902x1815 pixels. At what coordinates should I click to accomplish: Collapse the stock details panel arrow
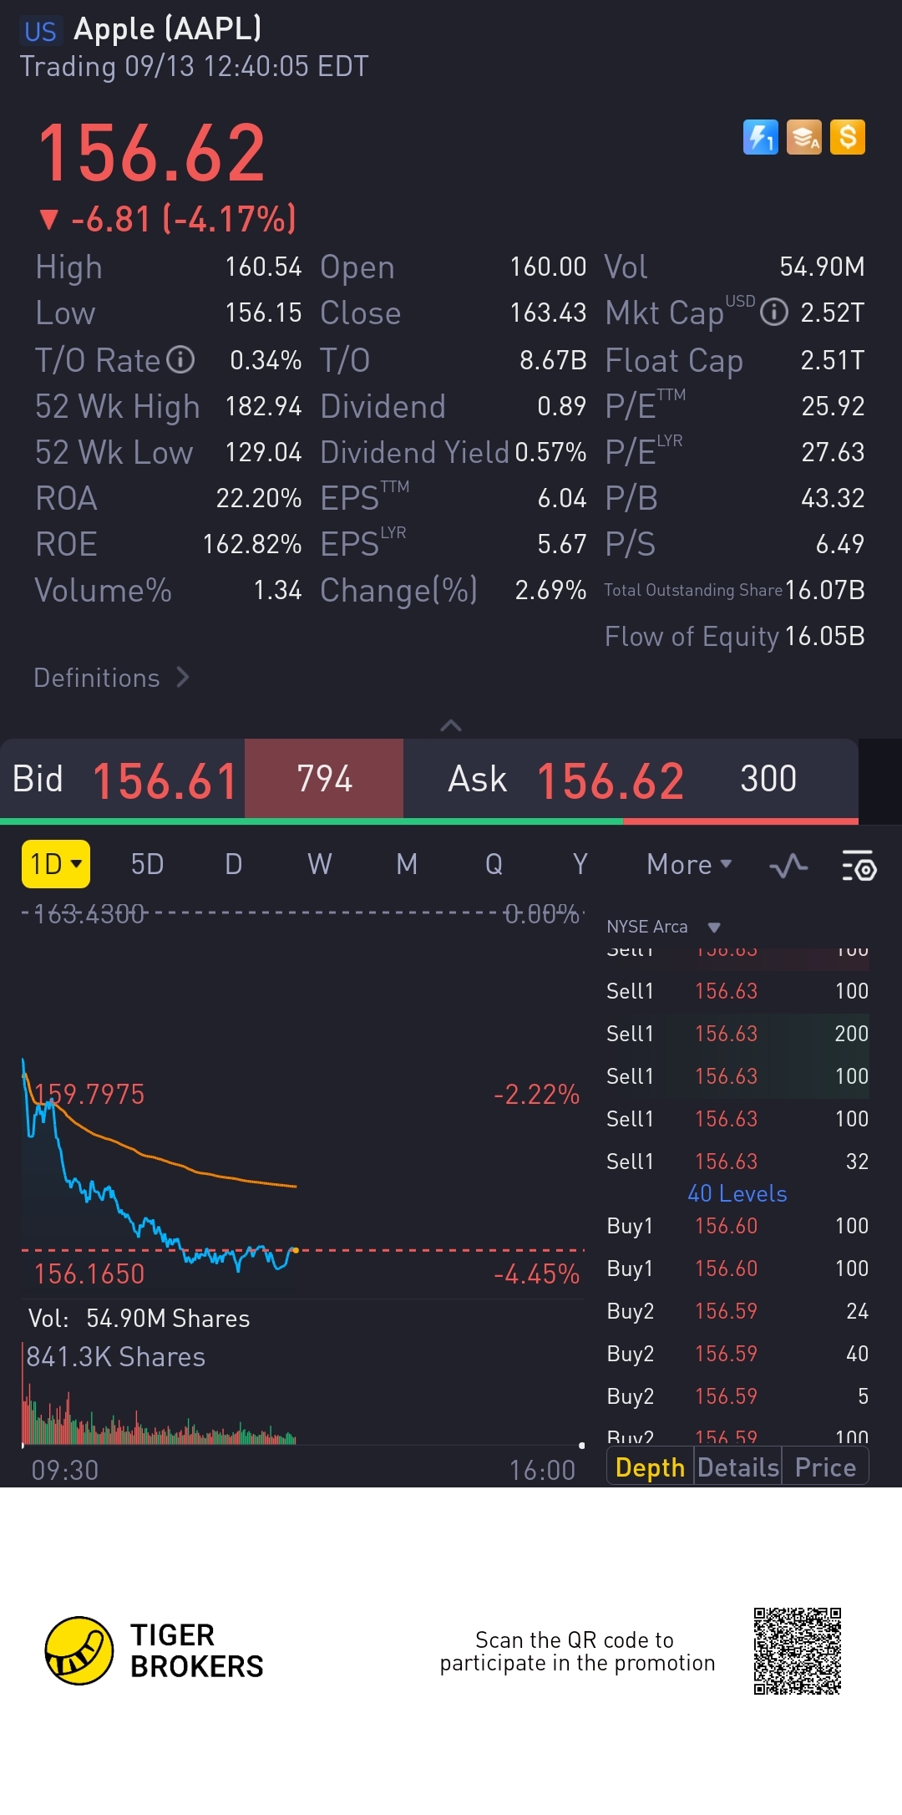tap(451, 725)
